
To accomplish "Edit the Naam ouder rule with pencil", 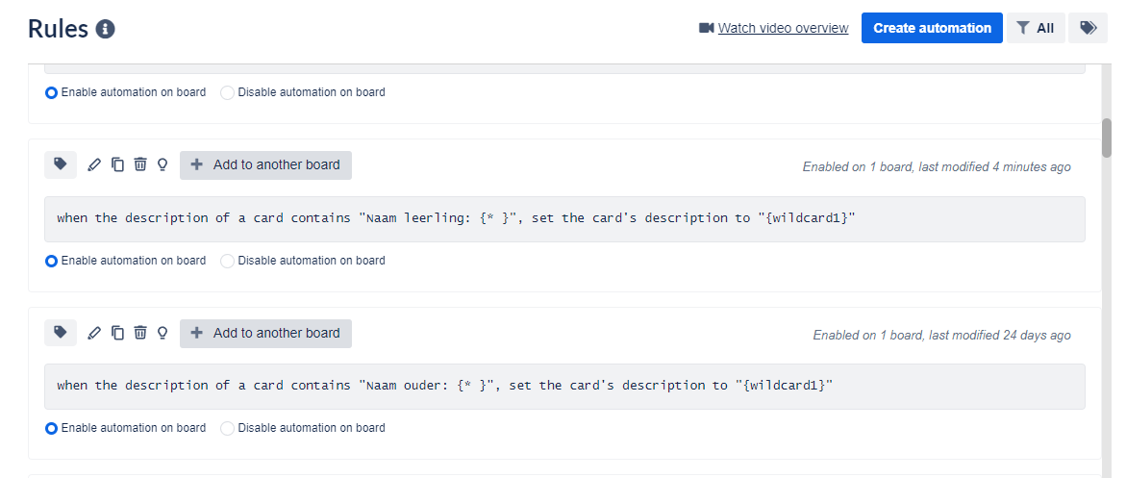I will [94, 333].
